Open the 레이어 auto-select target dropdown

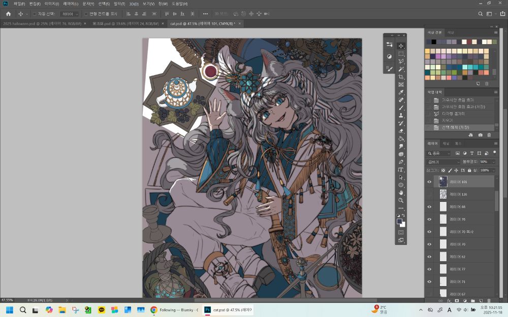coord(70,14)
